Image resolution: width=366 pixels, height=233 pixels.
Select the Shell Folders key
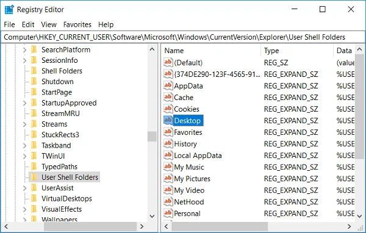(62, 71)
